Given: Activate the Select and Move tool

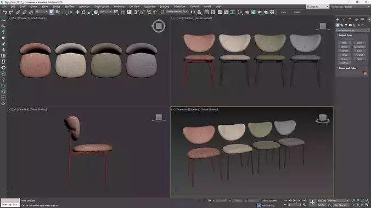Looking at the screenshot, I should tap(77, 12).
